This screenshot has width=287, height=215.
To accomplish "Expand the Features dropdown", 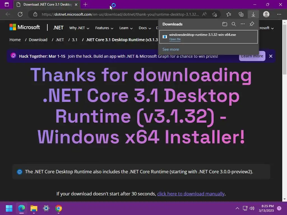I will pyautogui.click(x=104, y=28).
